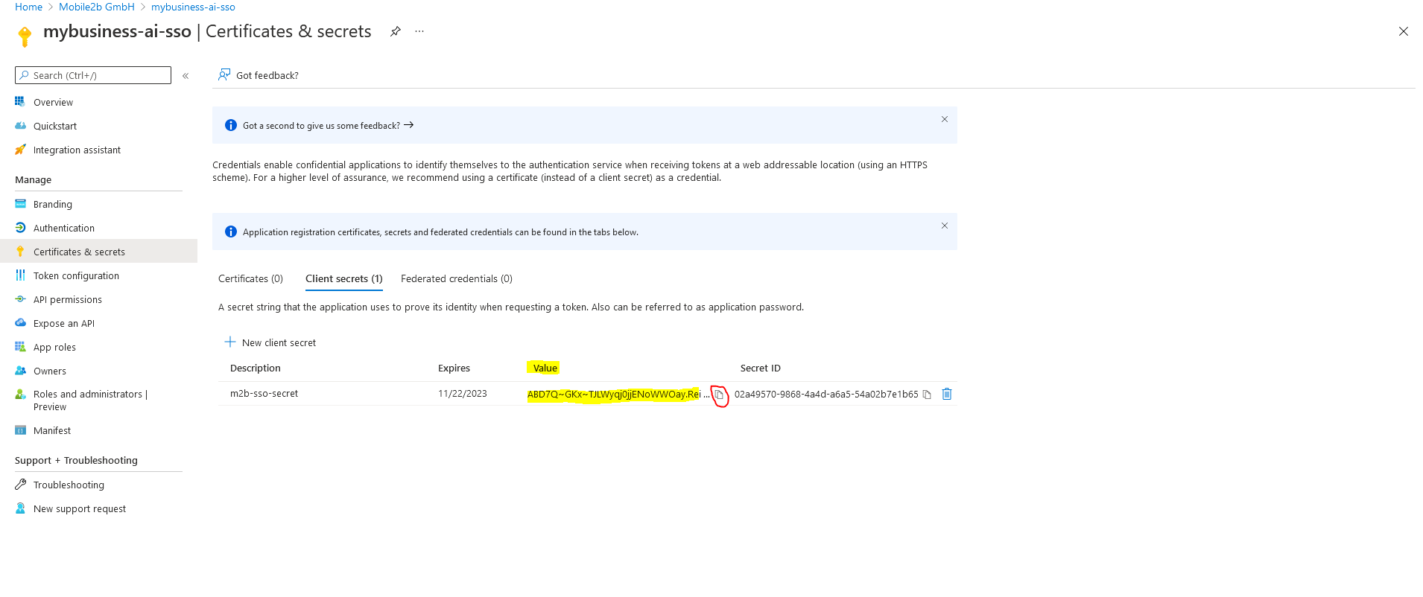Select the m2b-sso-secret description cell

pos(264,393)
